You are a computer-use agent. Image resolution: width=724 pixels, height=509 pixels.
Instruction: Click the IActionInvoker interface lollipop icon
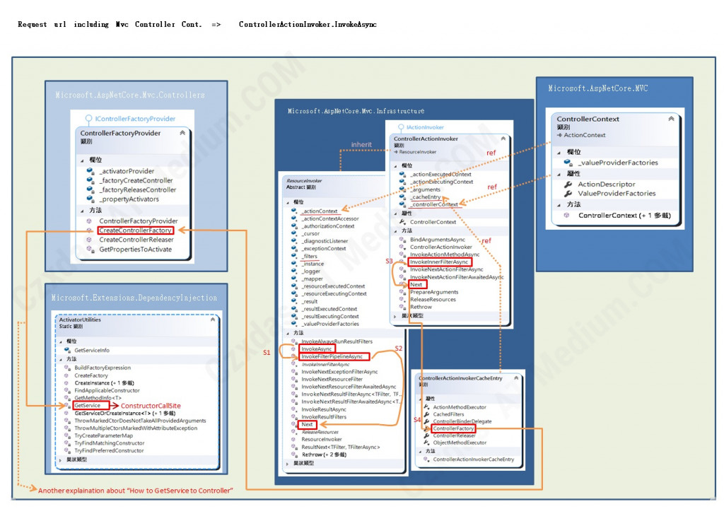click(401, 127)
